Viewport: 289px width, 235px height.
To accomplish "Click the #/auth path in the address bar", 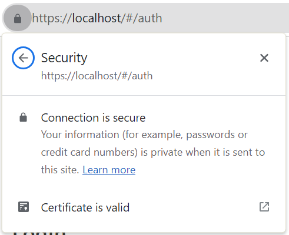I will (x=144, y=18).
